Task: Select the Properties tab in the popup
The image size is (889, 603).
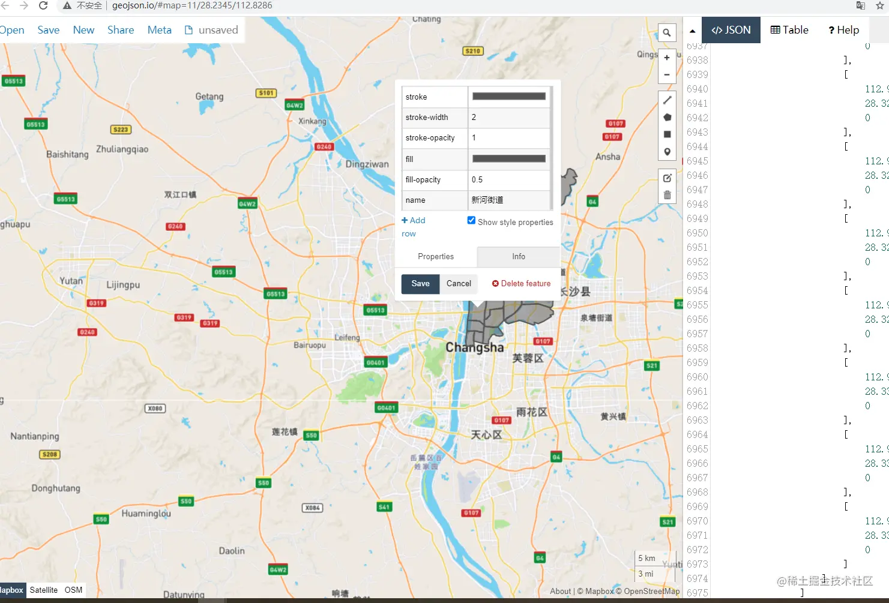Action: pos(436,256)
